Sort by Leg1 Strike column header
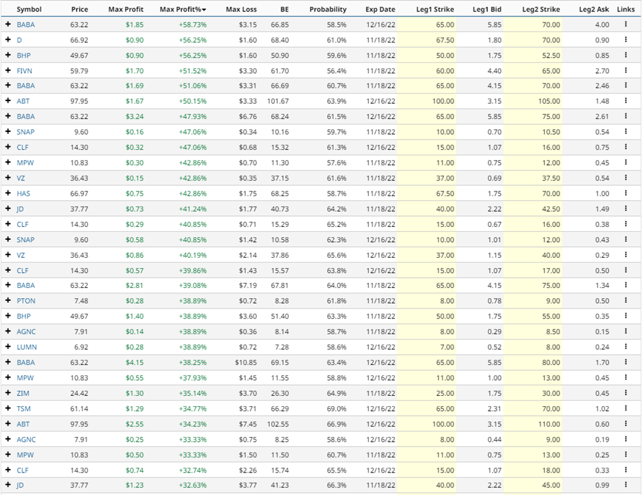Screen dimensions: 642x495 coord(435,9)
